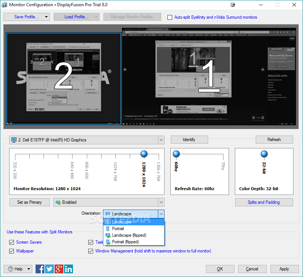The height and width of the screenshot is (277, 303).
Task: Open Facebook social link icon
Action: (x=40, y=269)
